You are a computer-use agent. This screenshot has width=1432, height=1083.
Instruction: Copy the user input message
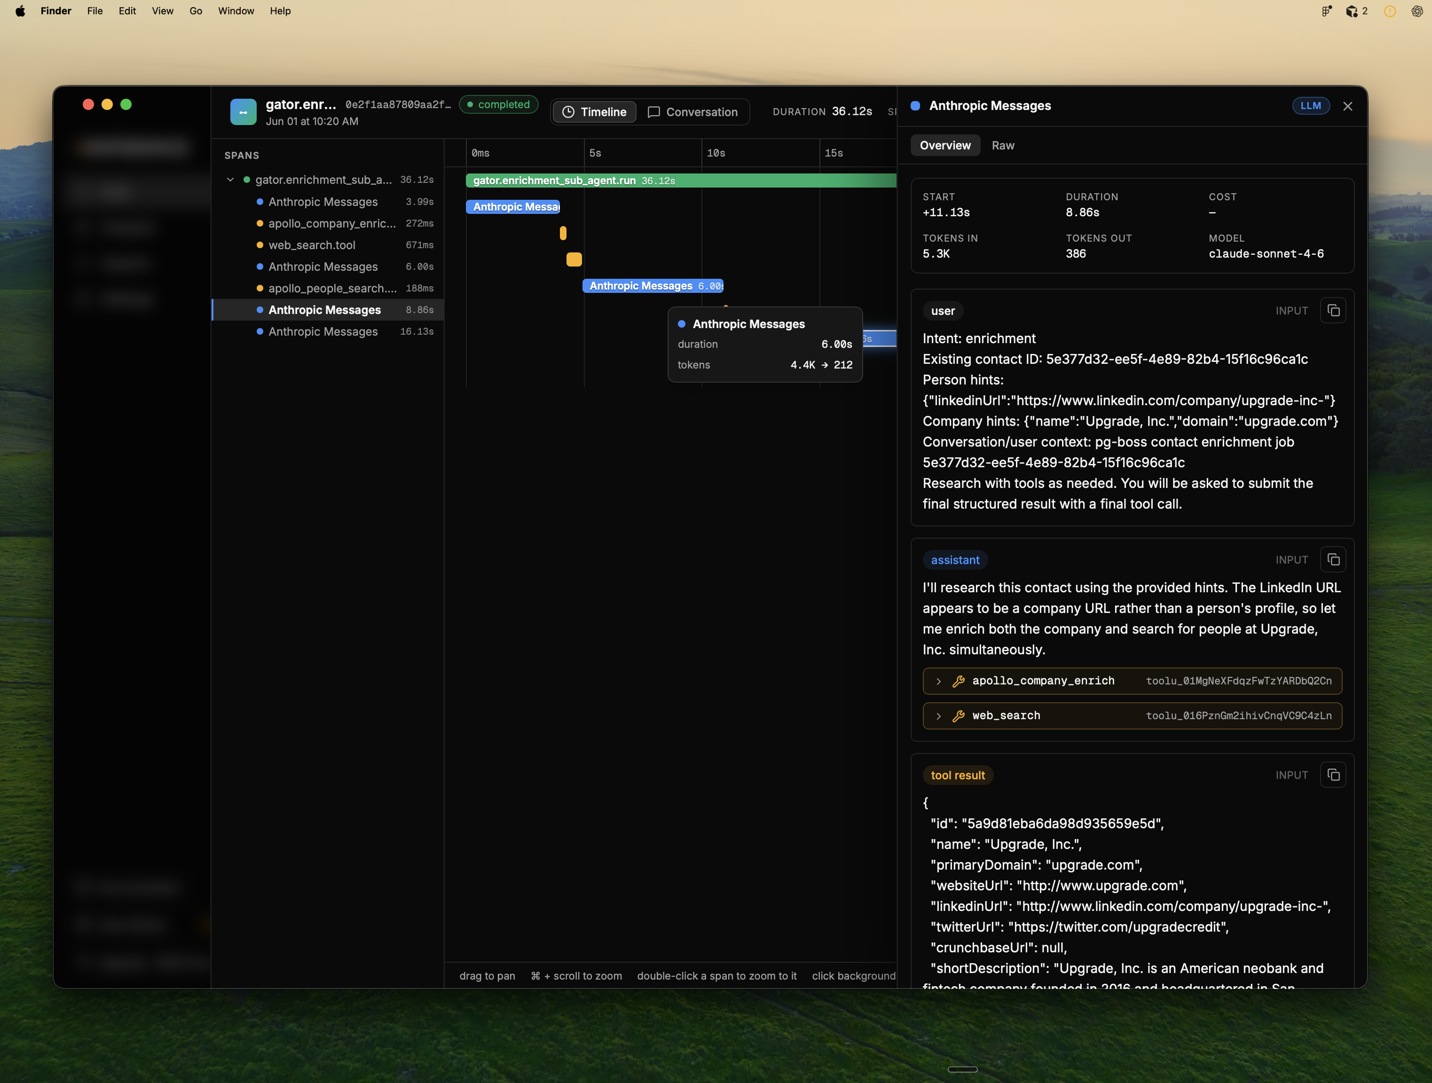pos(1333,311)
